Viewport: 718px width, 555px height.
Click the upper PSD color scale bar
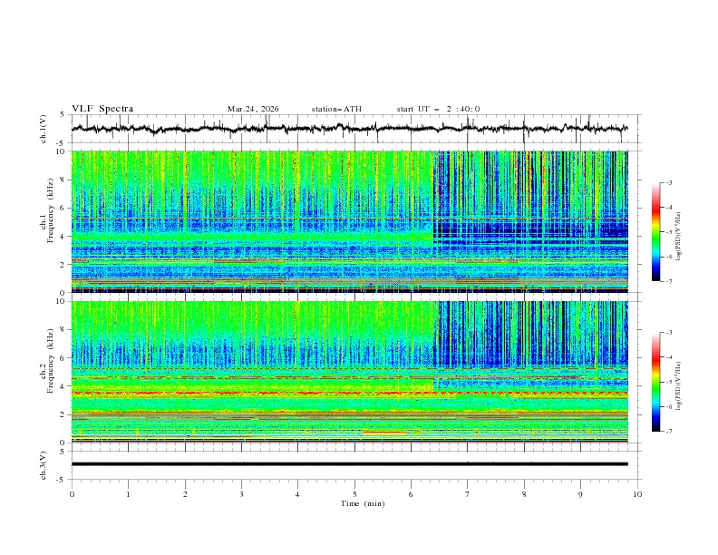tap(656, 232)
